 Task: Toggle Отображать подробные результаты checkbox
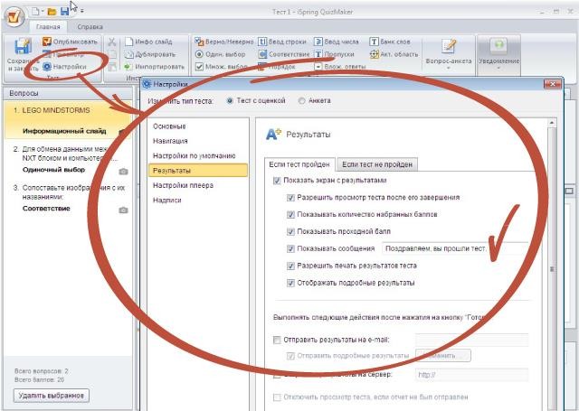[x=290, y=283]
